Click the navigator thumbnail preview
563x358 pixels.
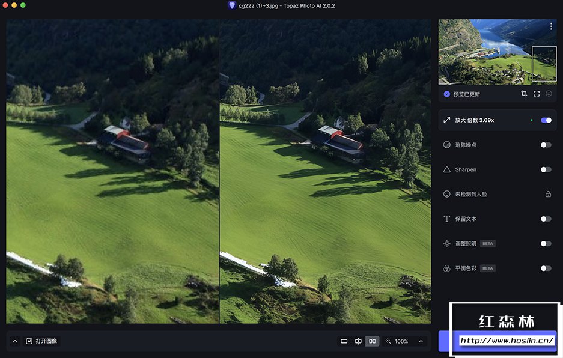coord(498,52)
